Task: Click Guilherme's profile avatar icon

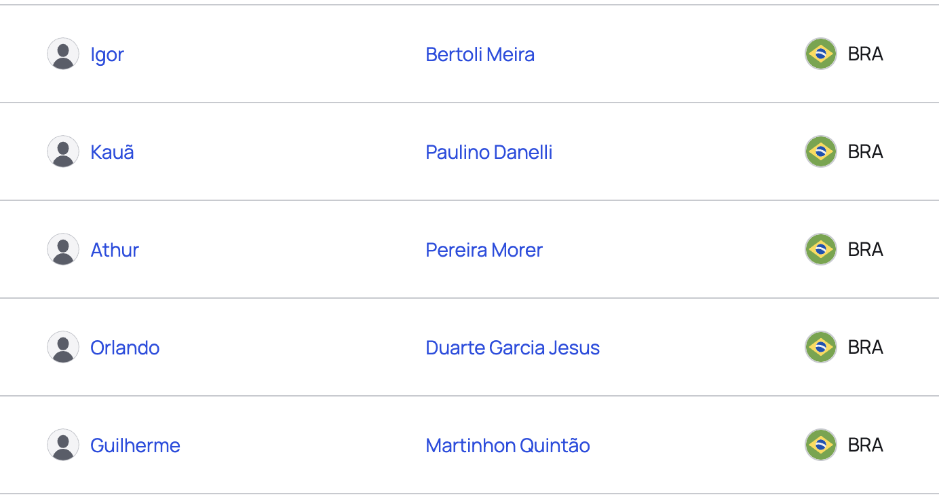Action: click(x=63, y=445)
